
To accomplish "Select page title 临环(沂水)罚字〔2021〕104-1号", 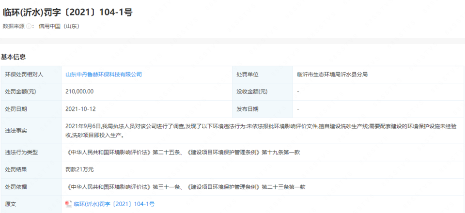I will click(68, 13).
